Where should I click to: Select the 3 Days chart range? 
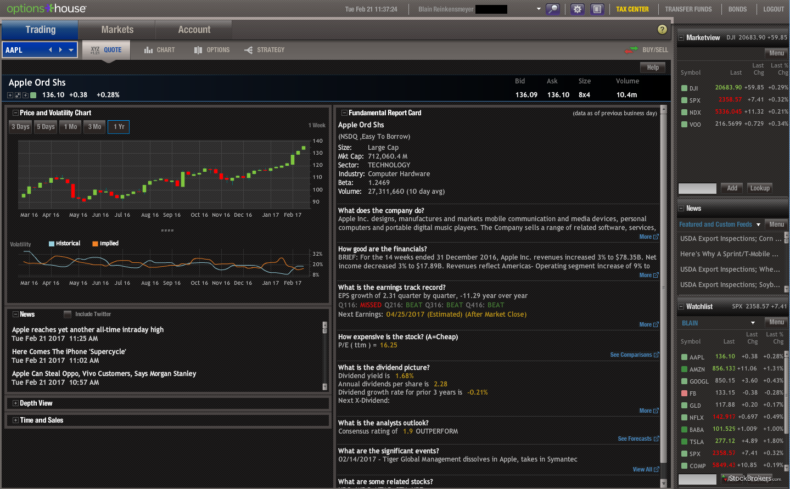(x=21, y=127)
